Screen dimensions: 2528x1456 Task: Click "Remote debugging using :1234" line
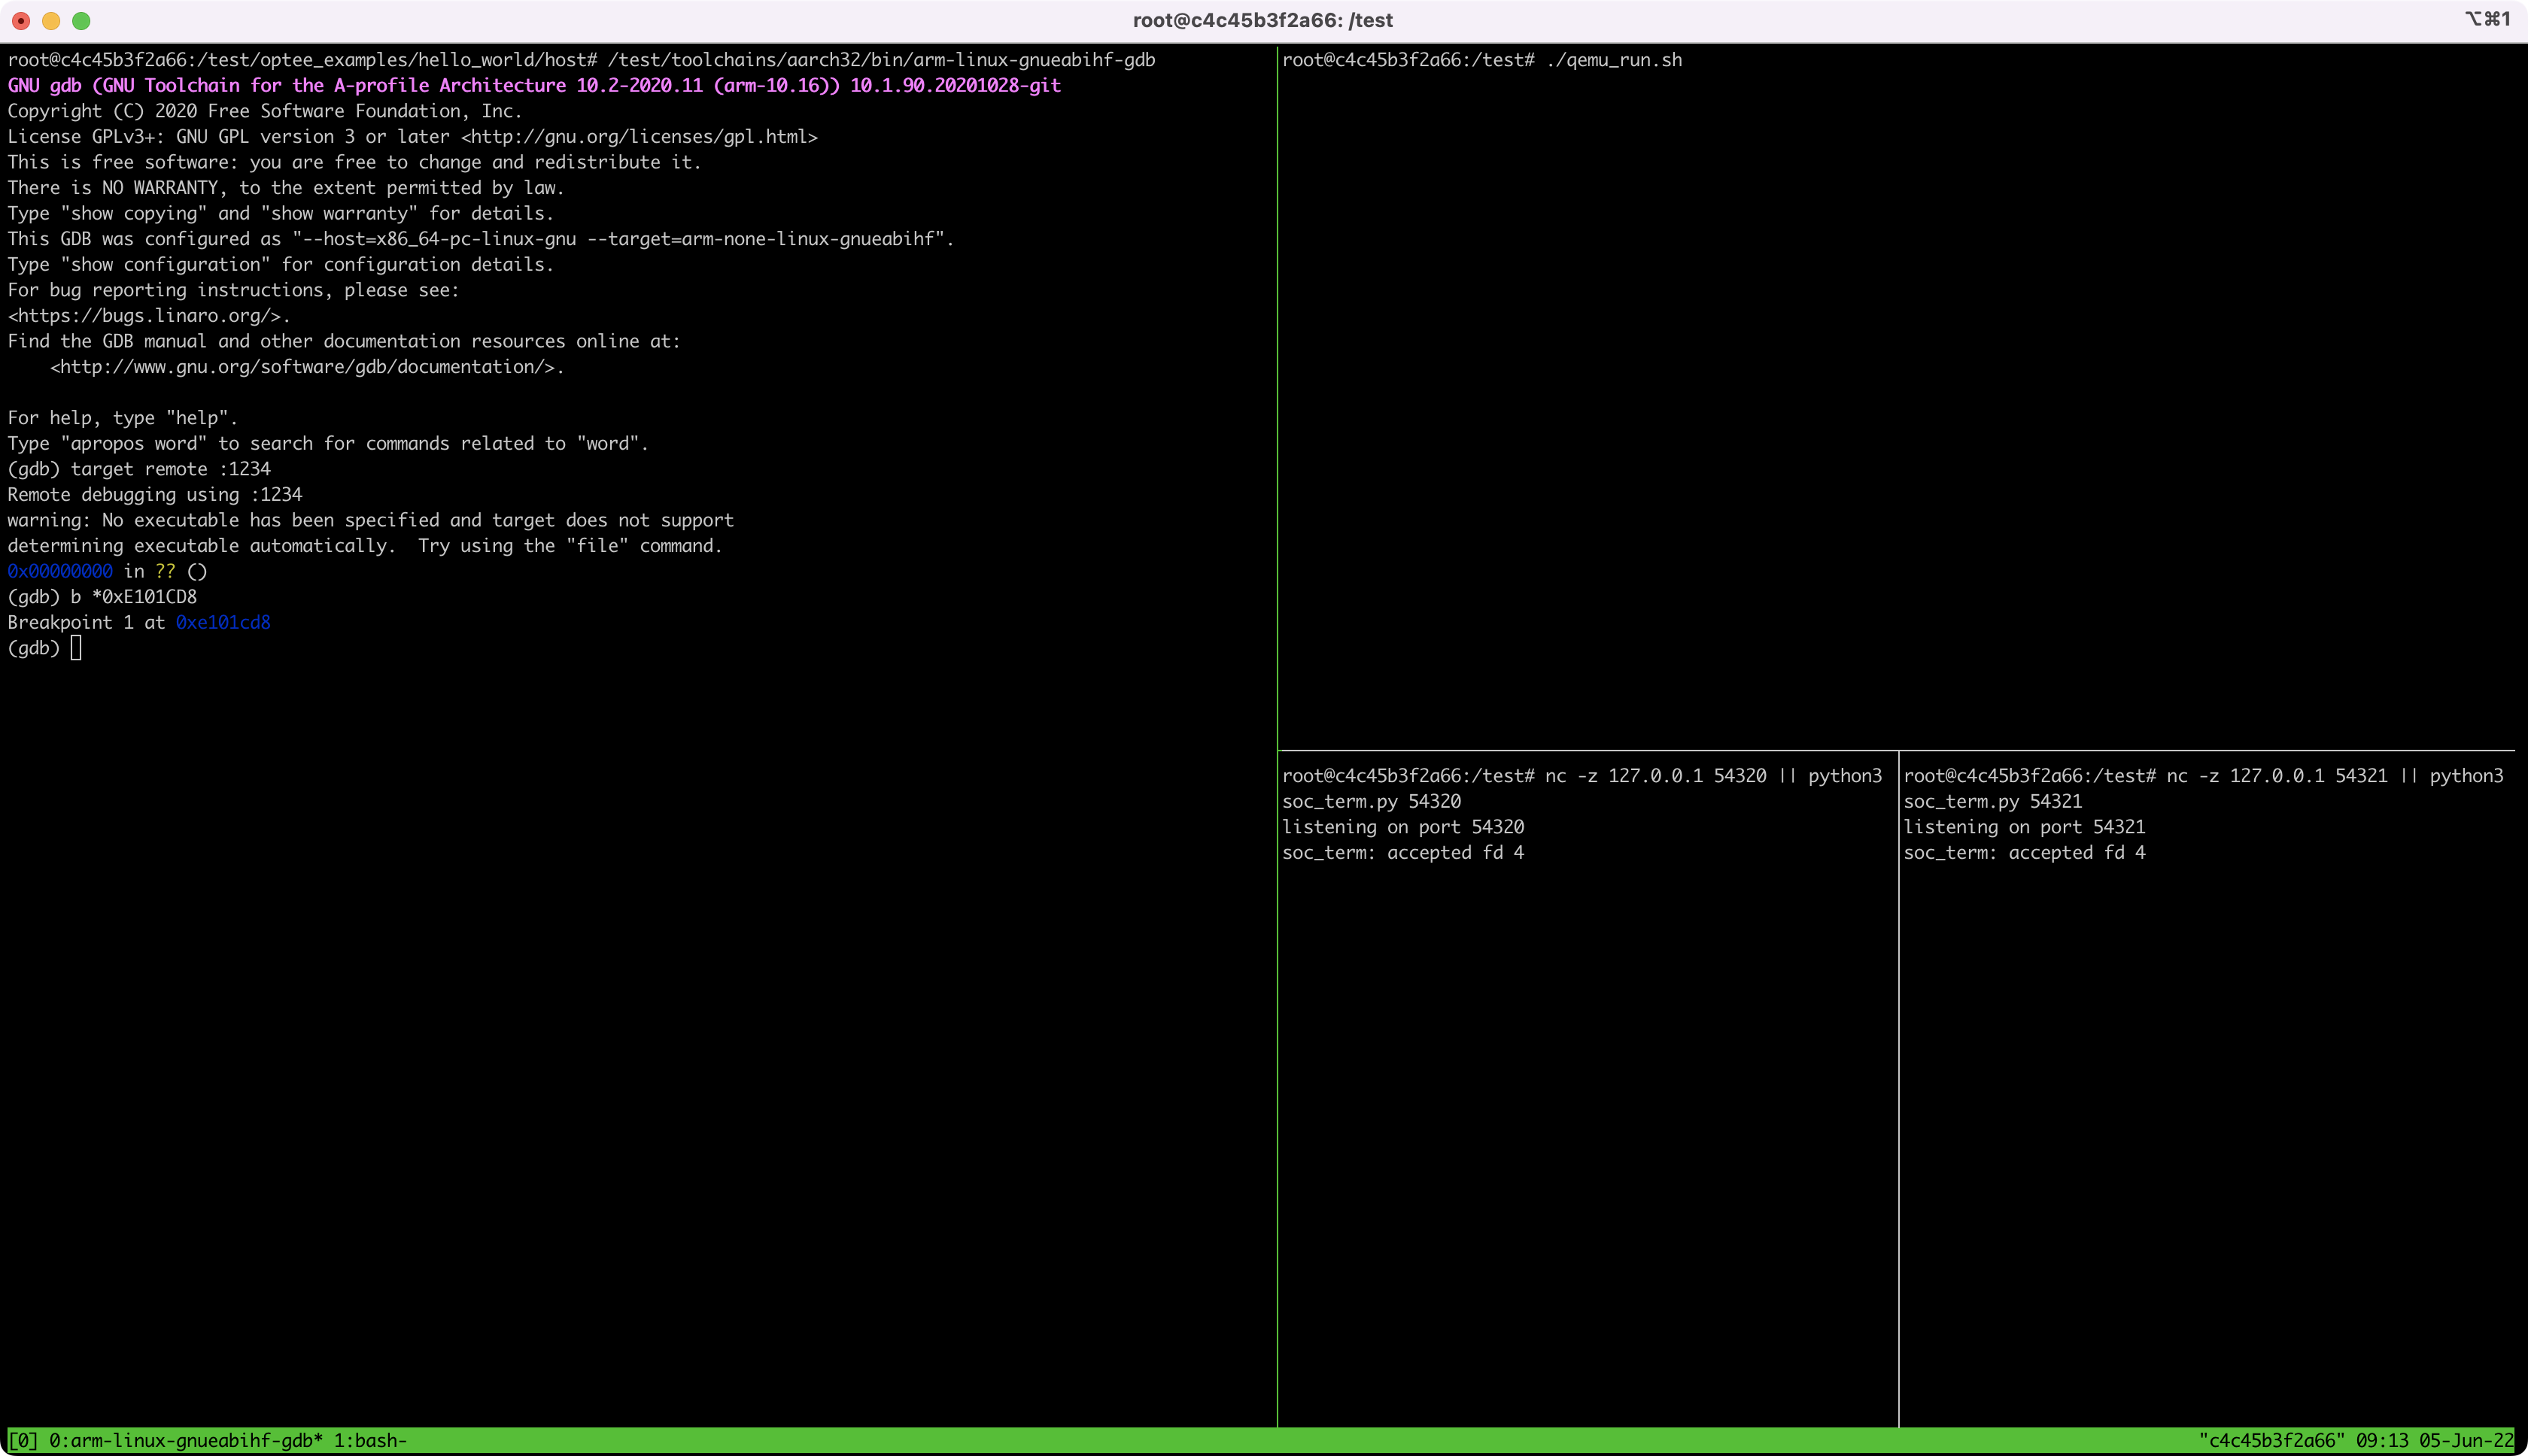tap(155, 495)
